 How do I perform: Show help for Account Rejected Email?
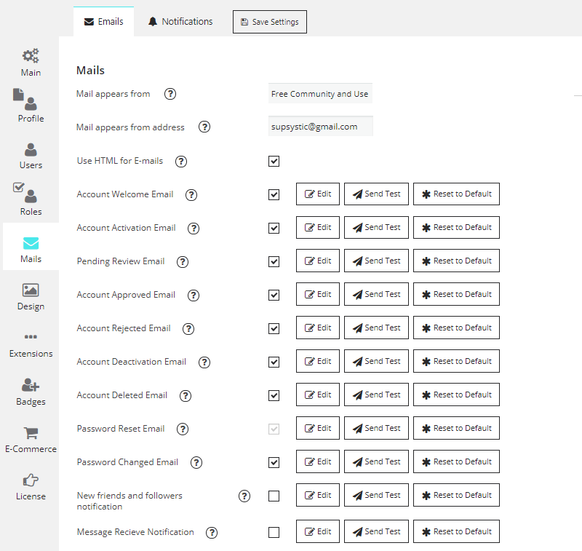(188, 328)
